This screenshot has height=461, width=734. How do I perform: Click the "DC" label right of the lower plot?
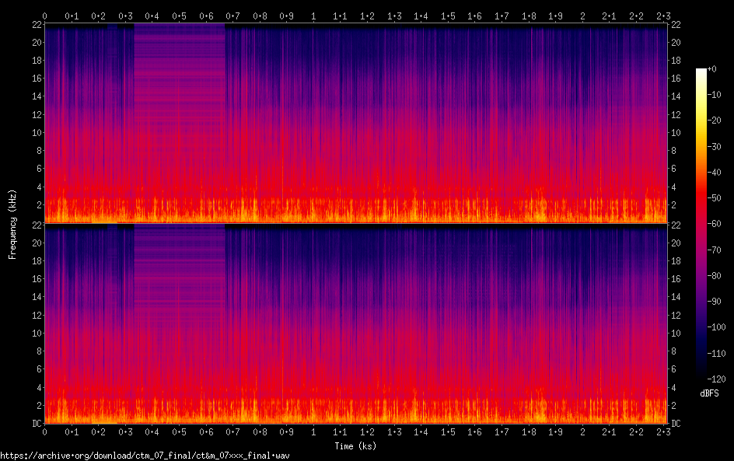click(676, 424)
